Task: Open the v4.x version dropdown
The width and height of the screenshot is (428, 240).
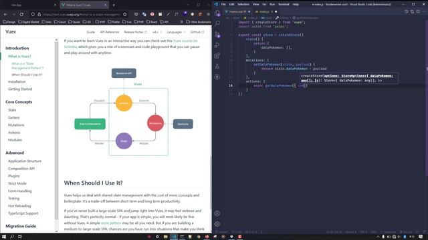Action: click(x=157, y=32)
